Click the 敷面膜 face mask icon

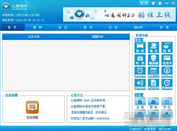click(154, 60)
